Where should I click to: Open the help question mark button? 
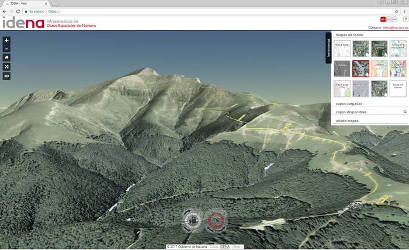pyautogui.click(x=405, y=19)
